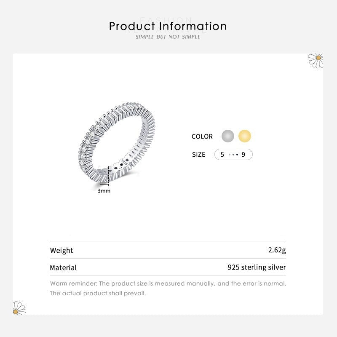Click 'The actual product shall prevail' text
The image size is (337, 337).
click(98, 293)
